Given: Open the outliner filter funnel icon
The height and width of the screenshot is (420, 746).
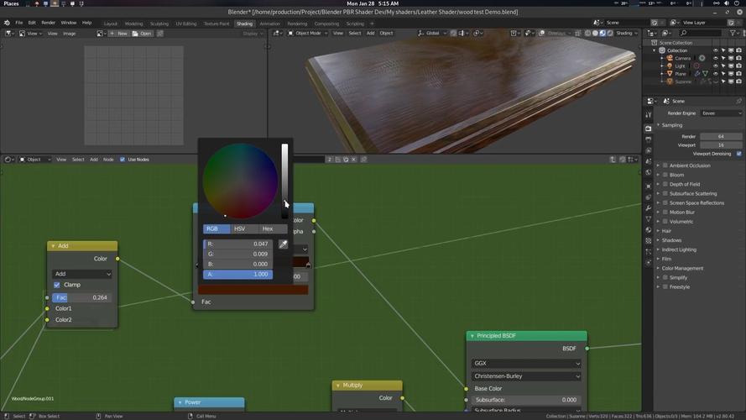Looking at the screenshot, I should point(733,33).
